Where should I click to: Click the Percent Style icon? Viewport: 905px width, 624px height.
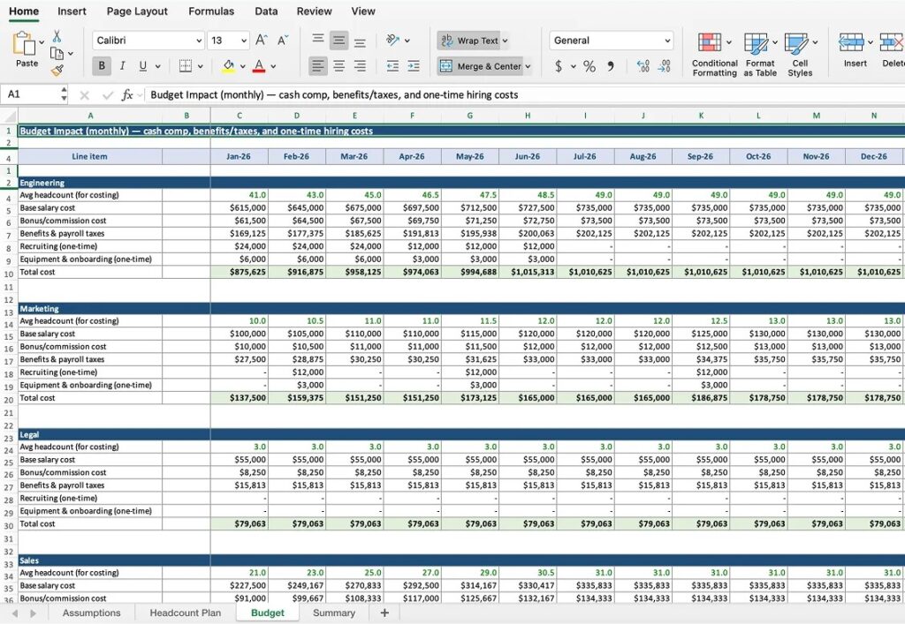pos(589,66)
